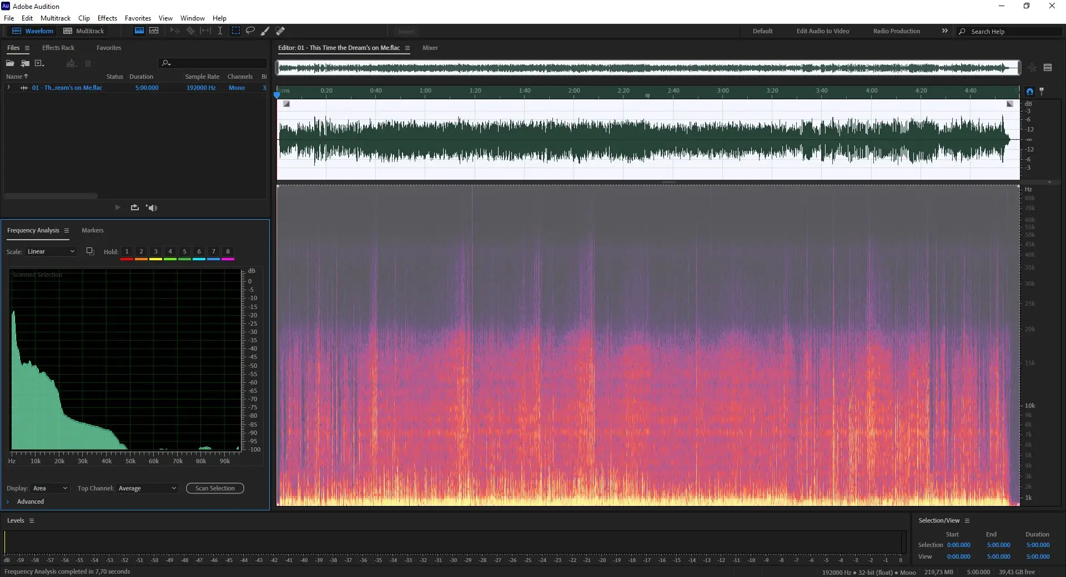Open the New File dropdown arrow
Screen dimensions: 1066x577
pos(43,65)
